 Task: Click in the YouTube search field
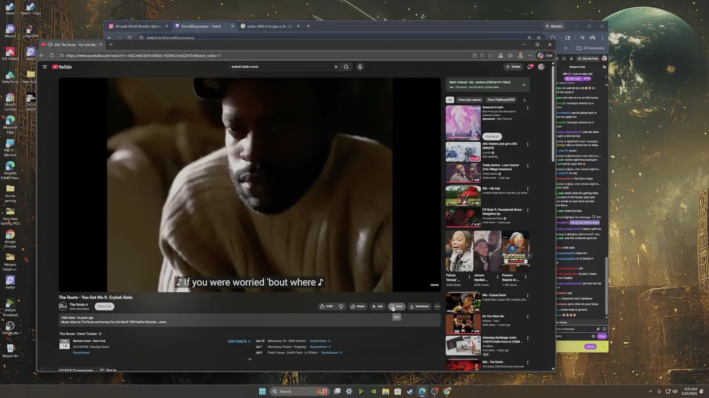[281, 67]
